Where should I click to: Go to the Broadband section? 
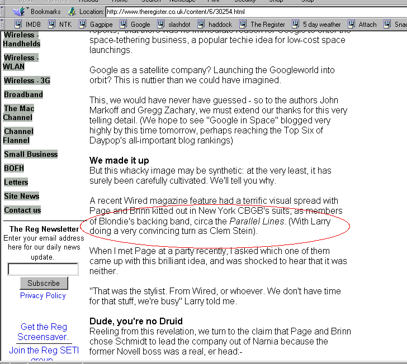click(x=23, y=94)
